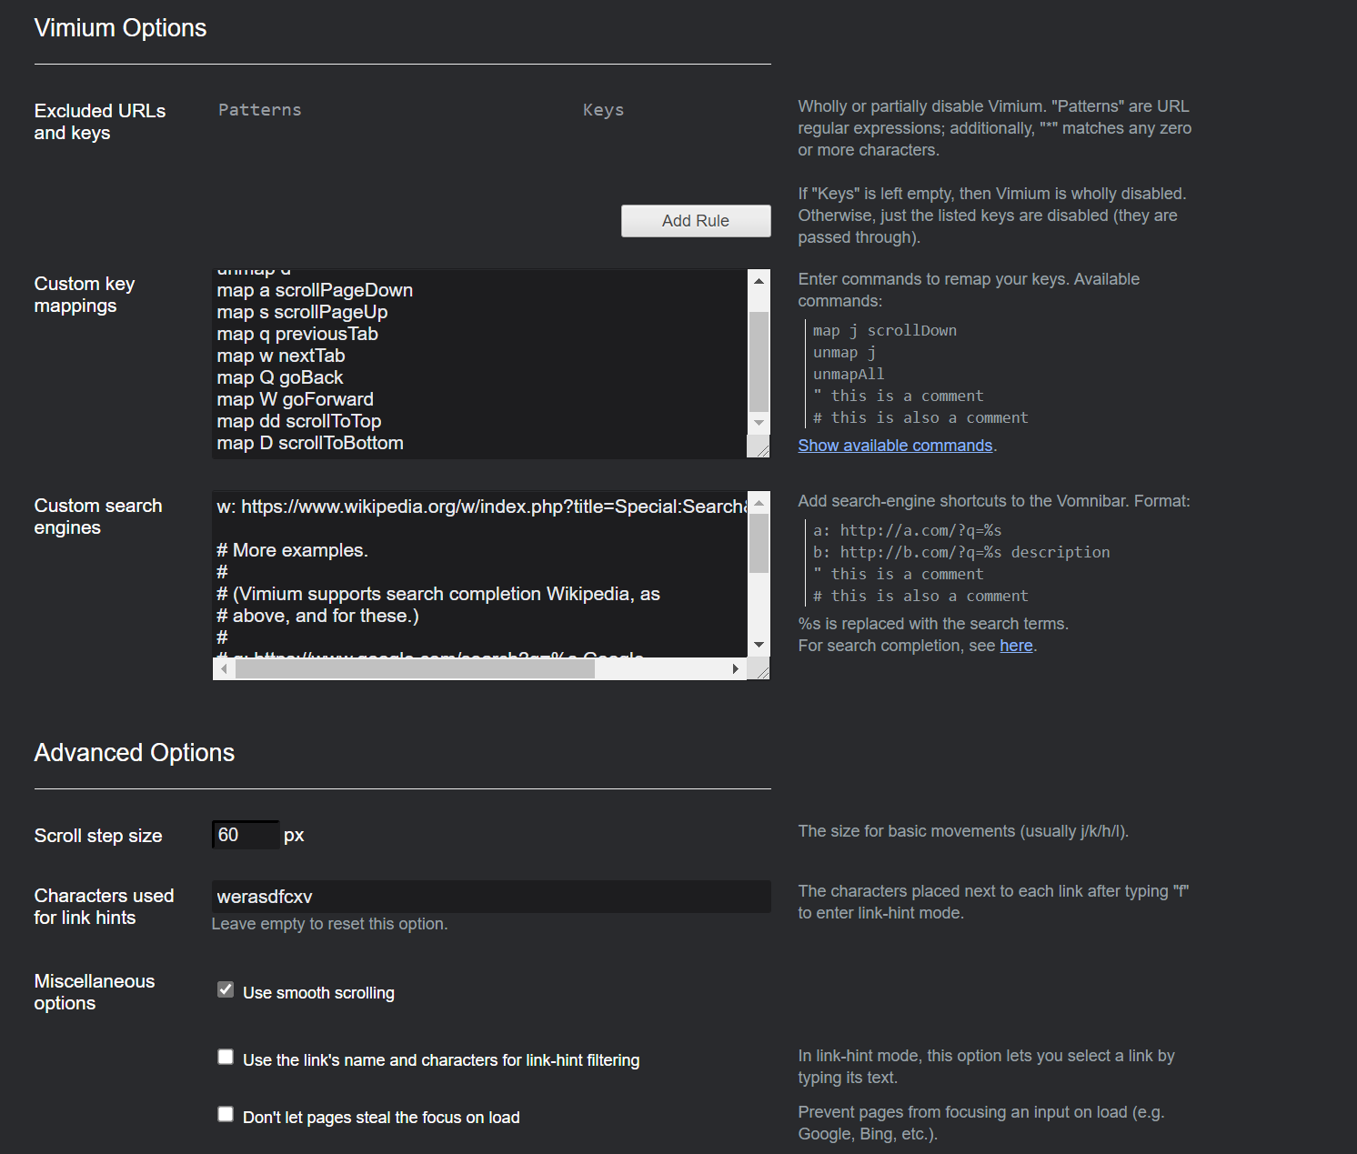Click the key mappings scrollbar down arrow
Image resolution: width=1357 pixels, height=1154 pixels.
pos(759,423)
